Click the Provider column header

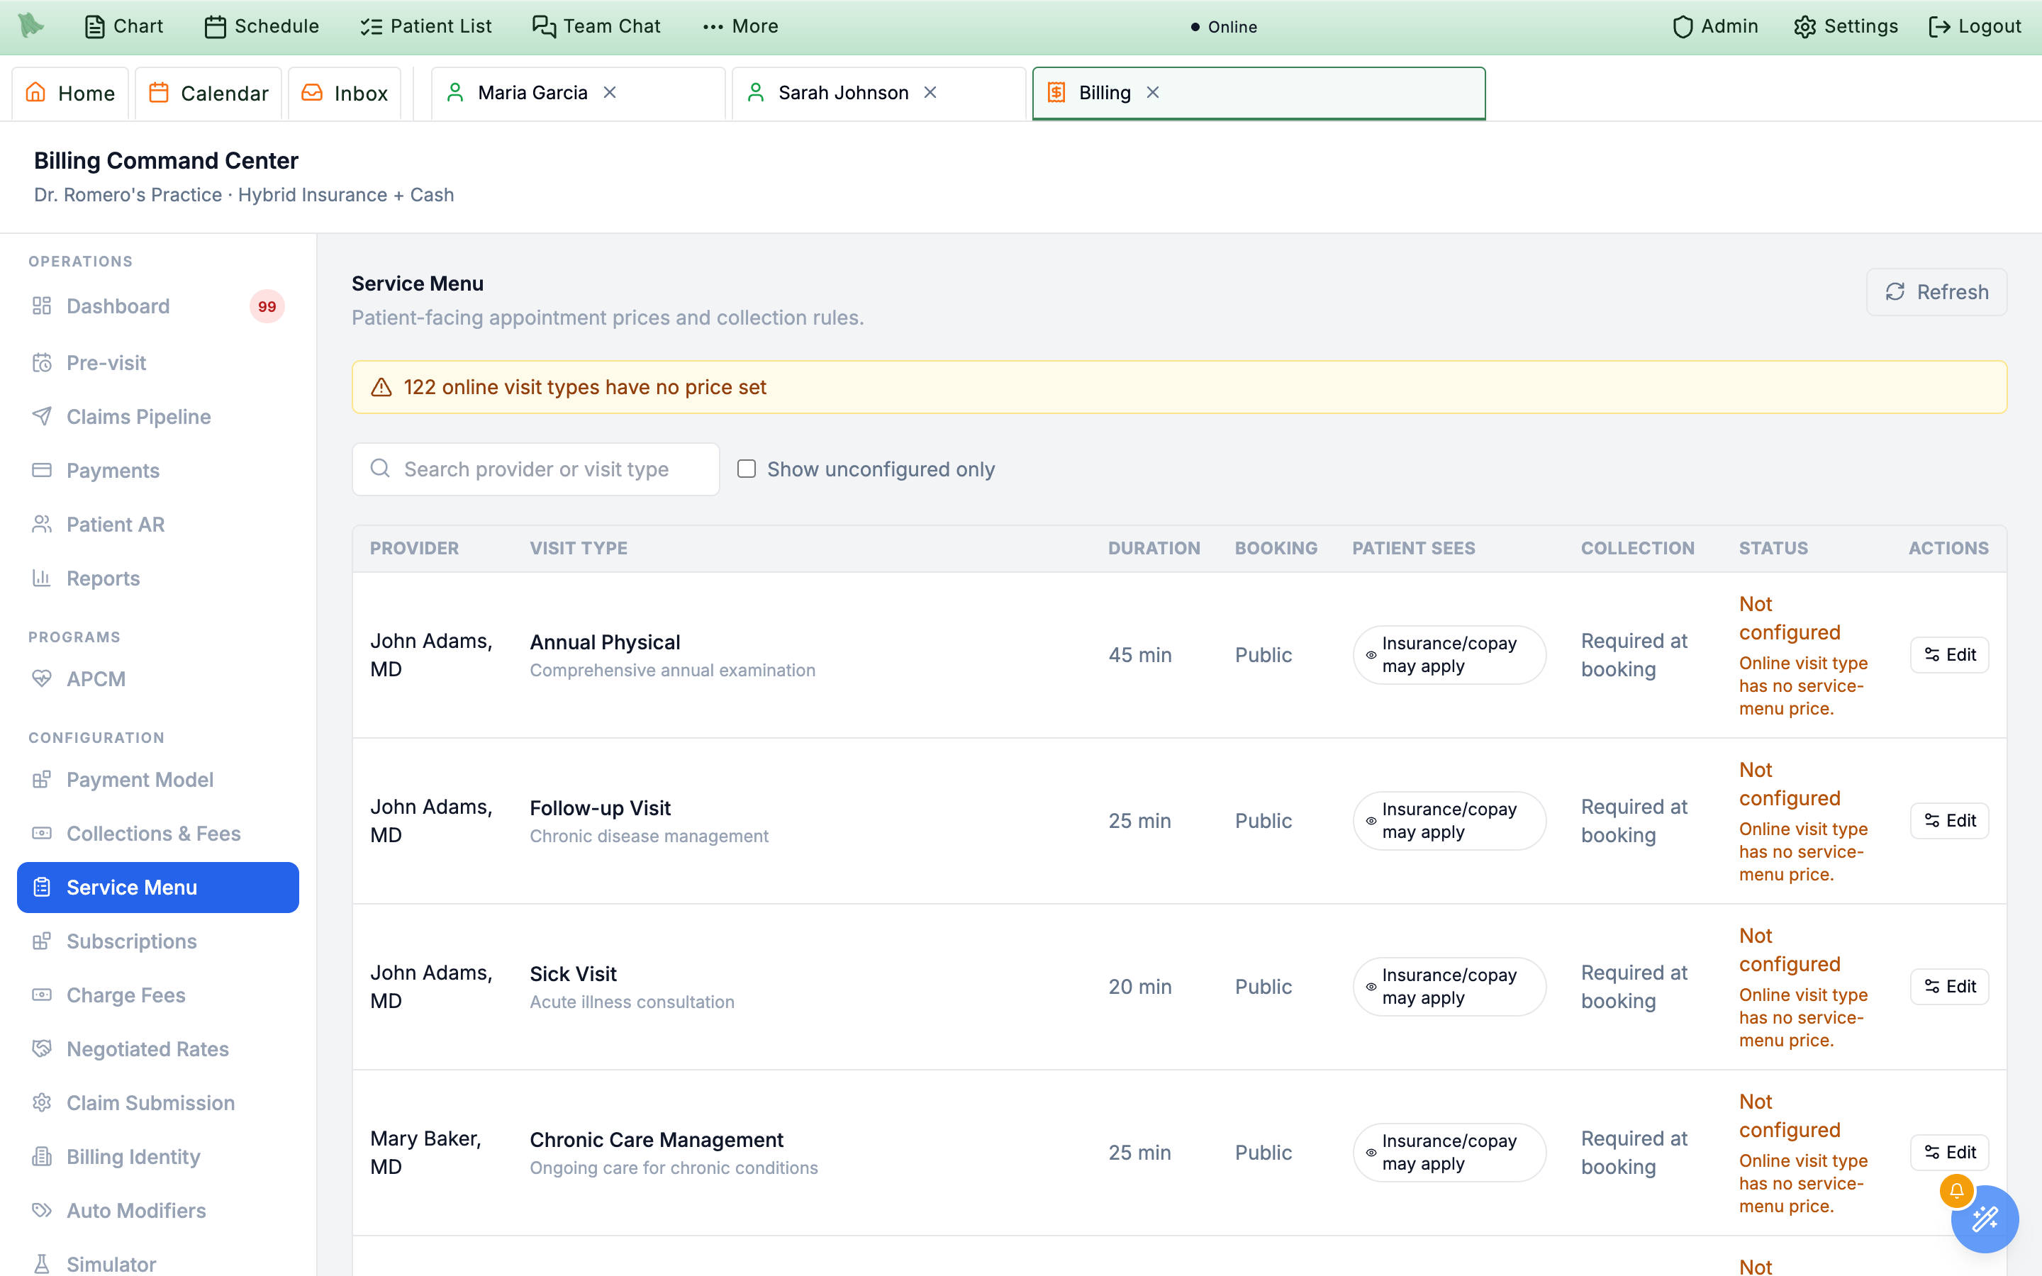[414, 549]
